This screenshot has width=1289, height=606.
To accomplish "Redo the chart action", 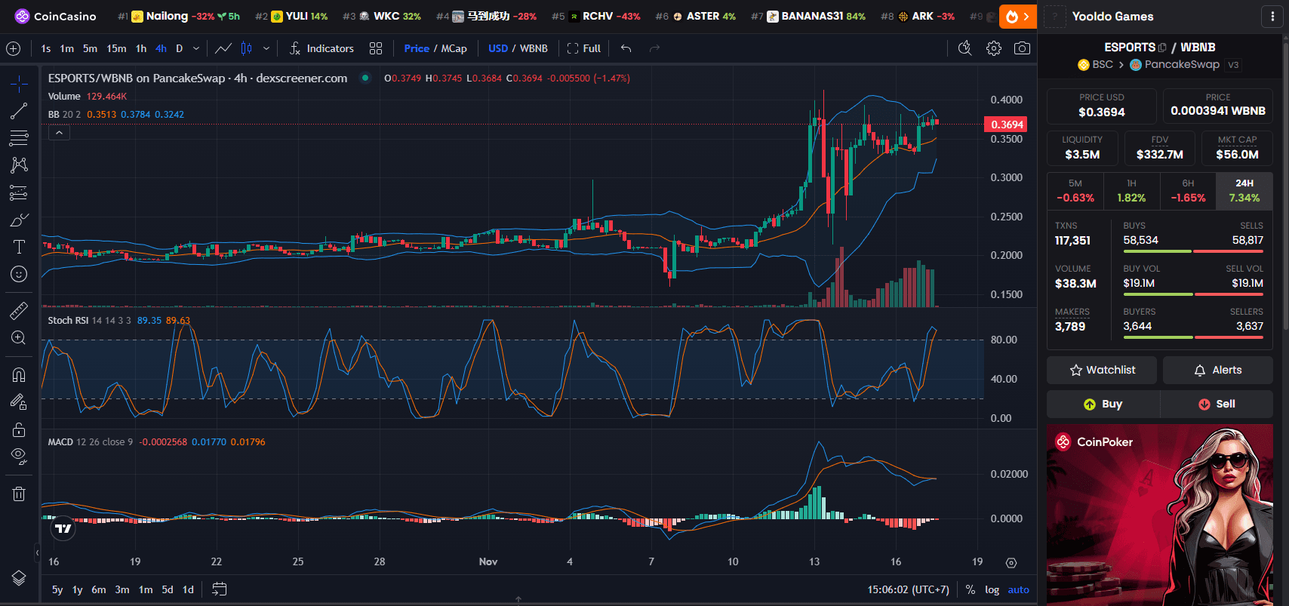I will 654,48.
